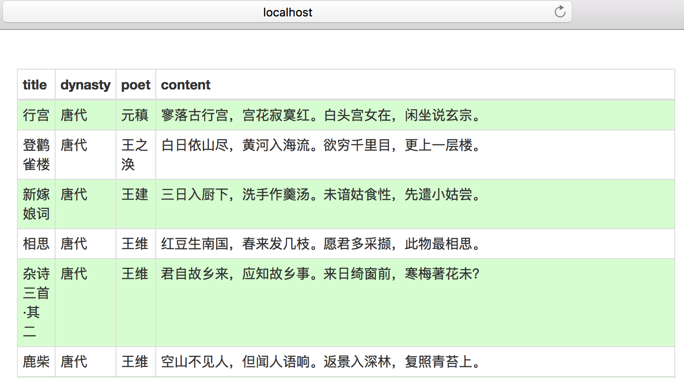
Task: Select poet 王维 in the 鹿柴 row
Action: tap(136, 362)
